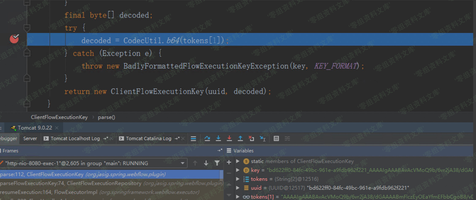The image size is (476, 200).
Task: Click ClientFlowExecutionKey in the breadcrumb
Action: pos(59,117)
